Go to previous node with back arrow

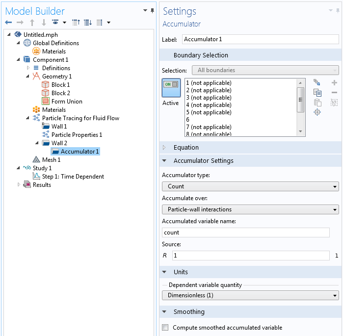[x=8, y=22]
